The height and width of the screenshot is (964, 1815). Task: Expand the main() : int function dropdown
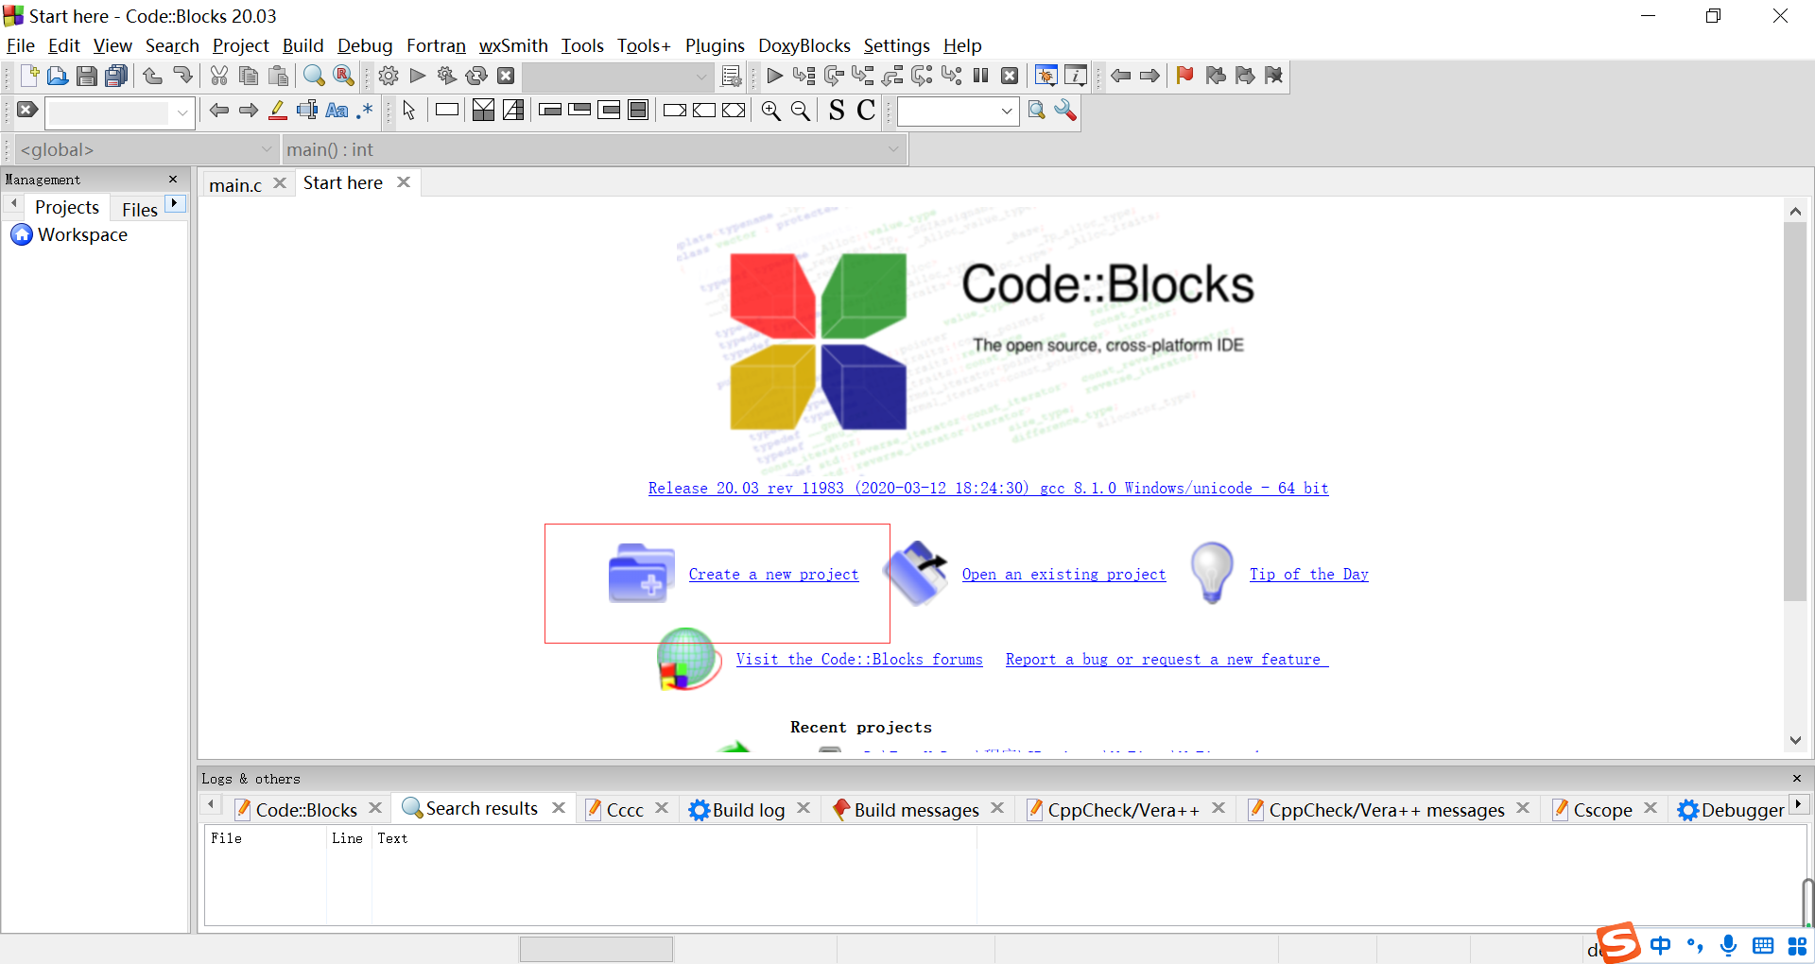point(893,149)
